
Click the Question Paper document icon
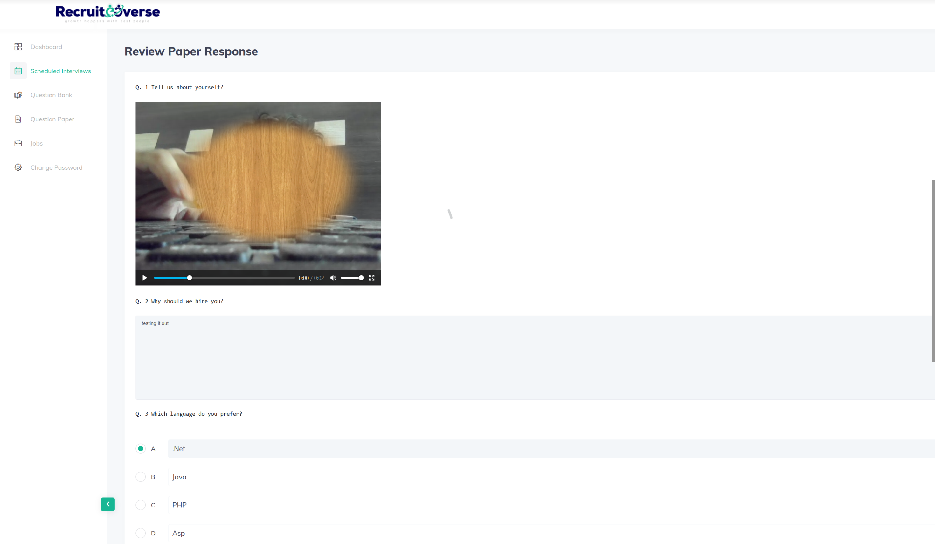coord(18,119)
